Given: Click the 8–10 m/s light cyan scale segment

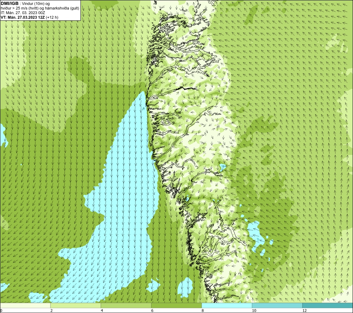Looking at the screenshot, I should (227, 305).
